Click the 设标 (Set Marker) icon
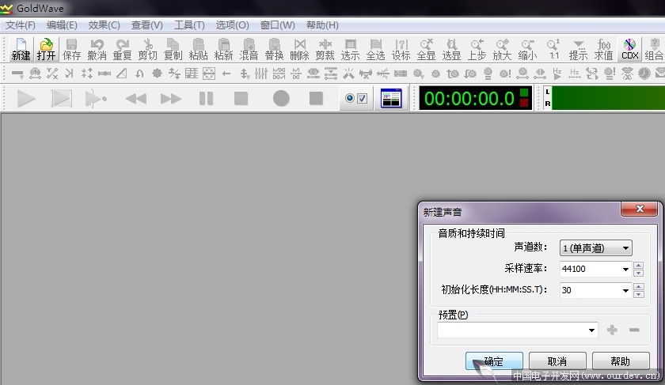The image size is (665, 385). tap(401, 49)
